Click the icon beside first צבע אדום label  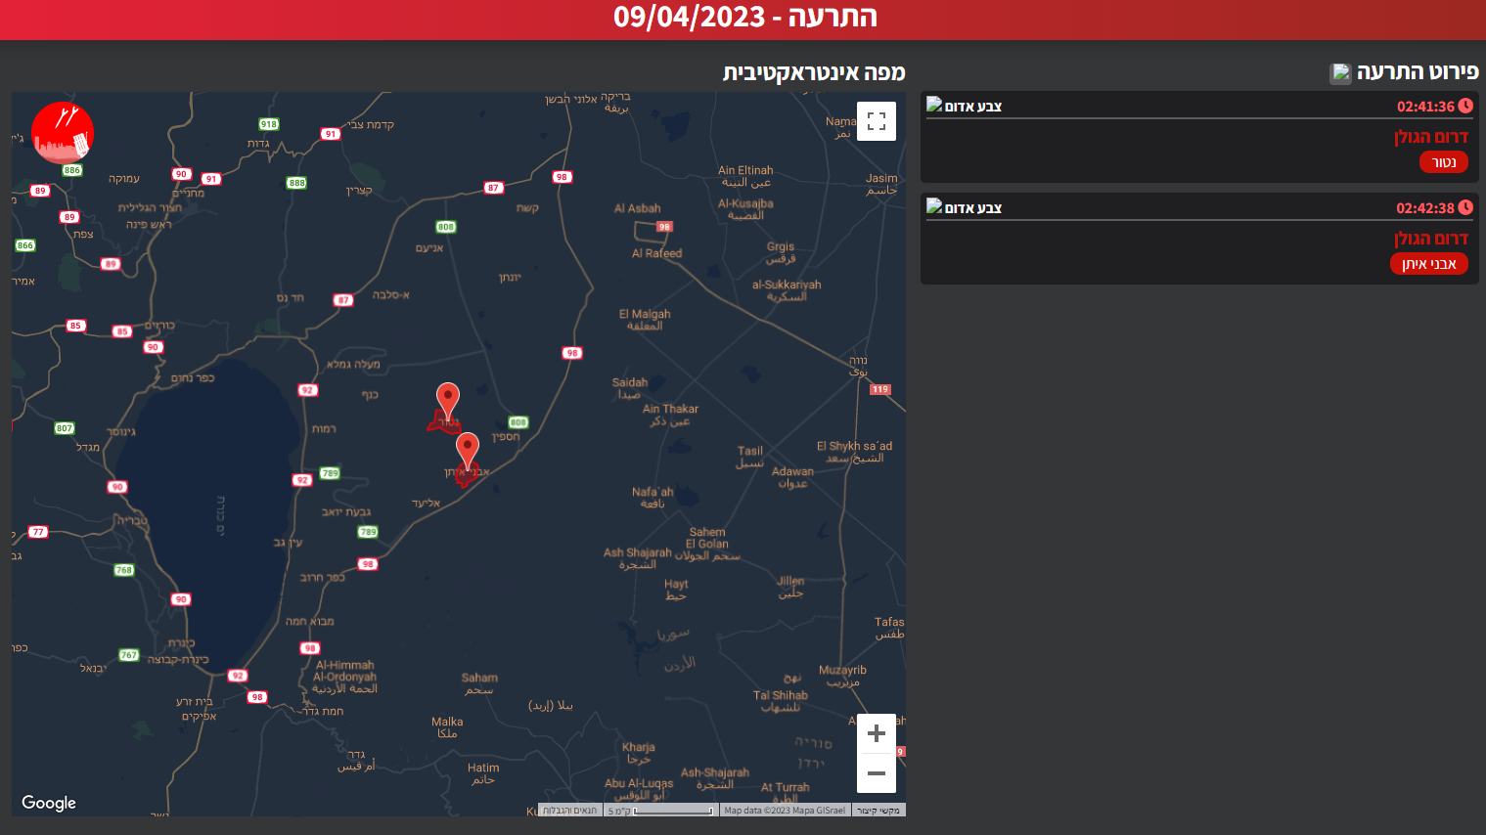(934, 105)
